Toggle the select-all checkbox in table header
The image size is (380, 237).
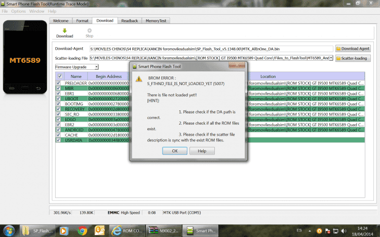tap(60, 76)
